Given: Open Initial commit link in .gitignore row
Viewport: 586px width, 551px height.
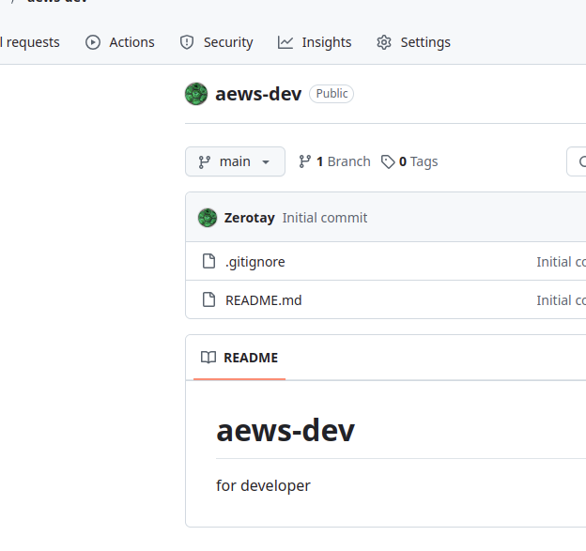Looking at the screenshot, I should (x=562, y=262).
